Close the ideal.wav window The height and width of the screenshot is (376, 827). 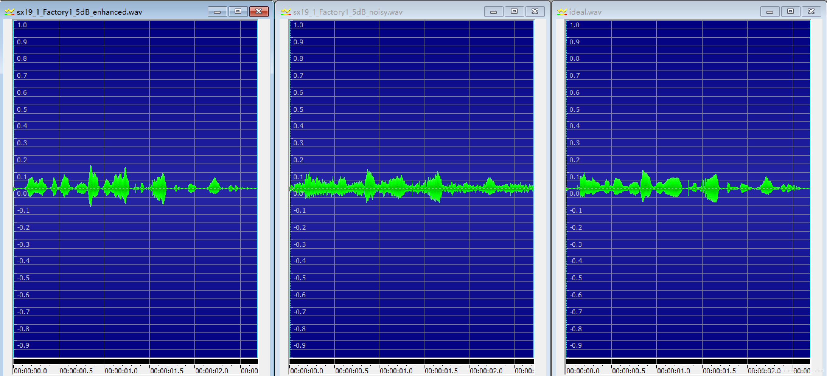pyautogui.click(x=811, y=12)
